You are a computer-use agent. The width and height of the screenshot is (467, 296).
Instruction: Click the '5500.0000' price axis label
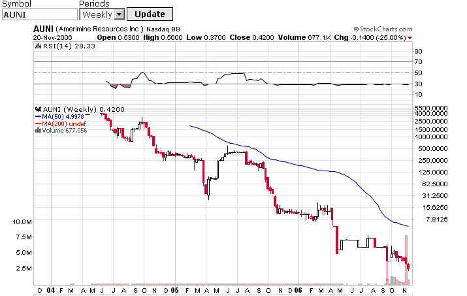431,108
